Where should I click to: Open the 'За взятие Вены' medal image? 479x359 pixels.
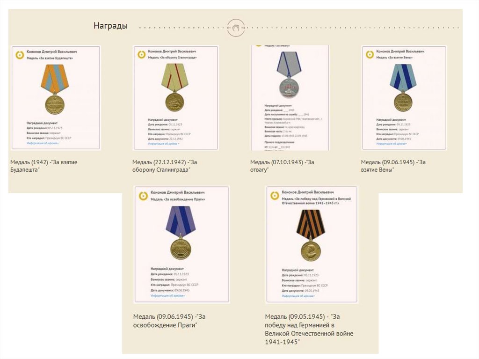[403, 88]
